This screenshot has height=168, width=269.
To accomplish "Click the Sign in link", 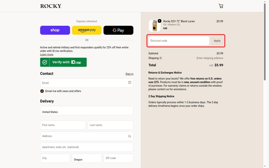I will click(x=129, y=74).
